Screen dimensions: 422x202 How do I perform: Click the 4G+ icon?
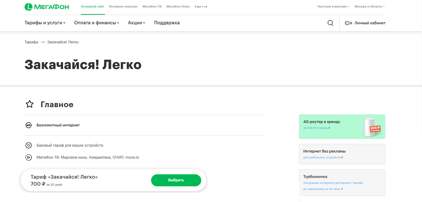tap(29, 125)
